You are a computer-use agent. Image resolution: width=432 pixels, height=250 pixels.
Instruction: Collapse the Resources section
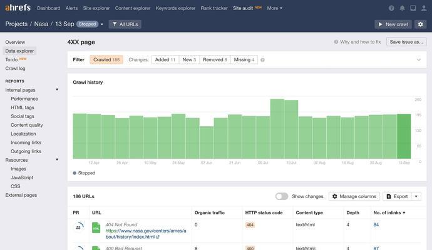[x=57, y=159]
